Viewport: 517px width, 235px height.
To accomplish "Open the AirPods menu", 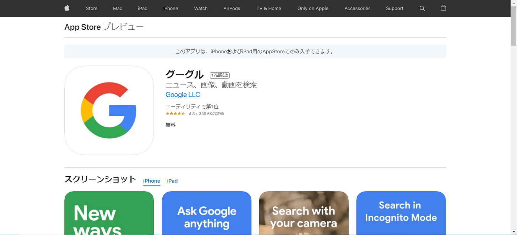I will 232,8.
